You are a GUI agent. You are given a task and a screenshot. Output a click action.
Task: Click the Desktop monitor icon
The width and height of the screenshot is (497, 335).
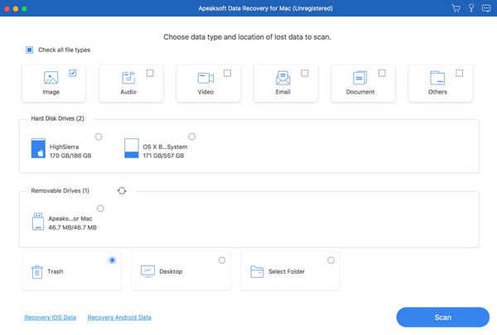147,271
